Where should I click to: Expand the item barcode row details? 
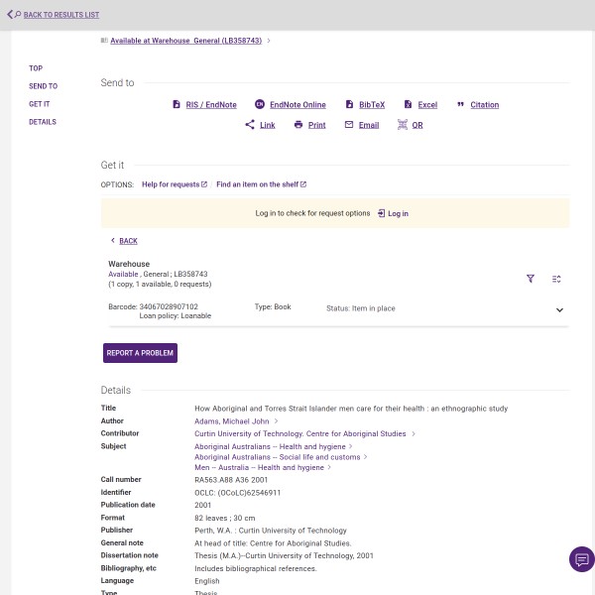559,310
